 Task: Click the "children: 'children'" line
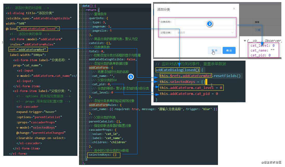coord(109,142)
